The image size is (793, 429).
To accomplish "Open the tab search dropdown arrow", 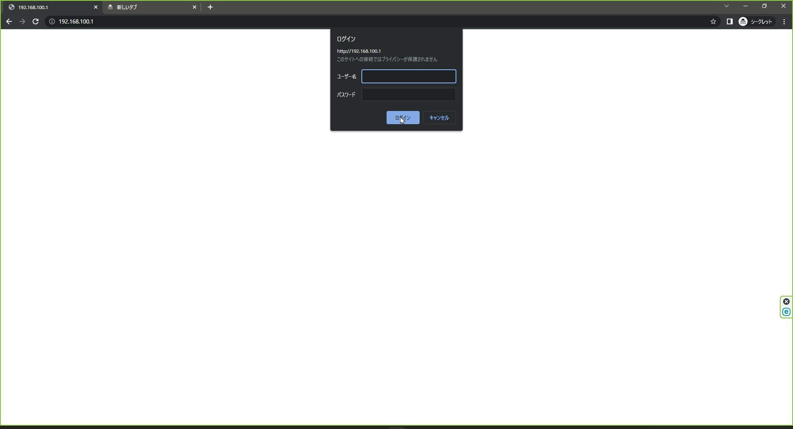I will [x=727, y=6].
